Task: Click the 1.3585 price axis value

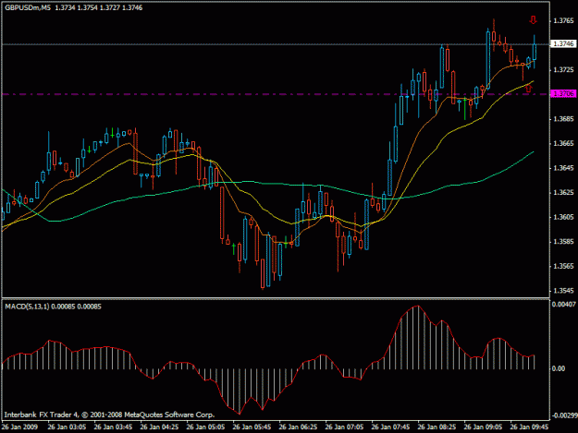Action: coord(563,242)
